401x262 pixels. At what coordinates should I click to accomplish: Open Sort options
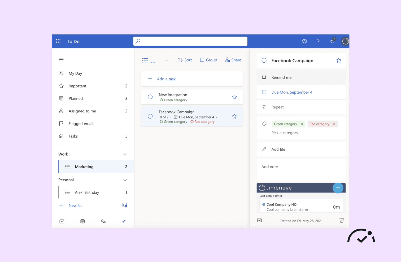pos(185,60)
